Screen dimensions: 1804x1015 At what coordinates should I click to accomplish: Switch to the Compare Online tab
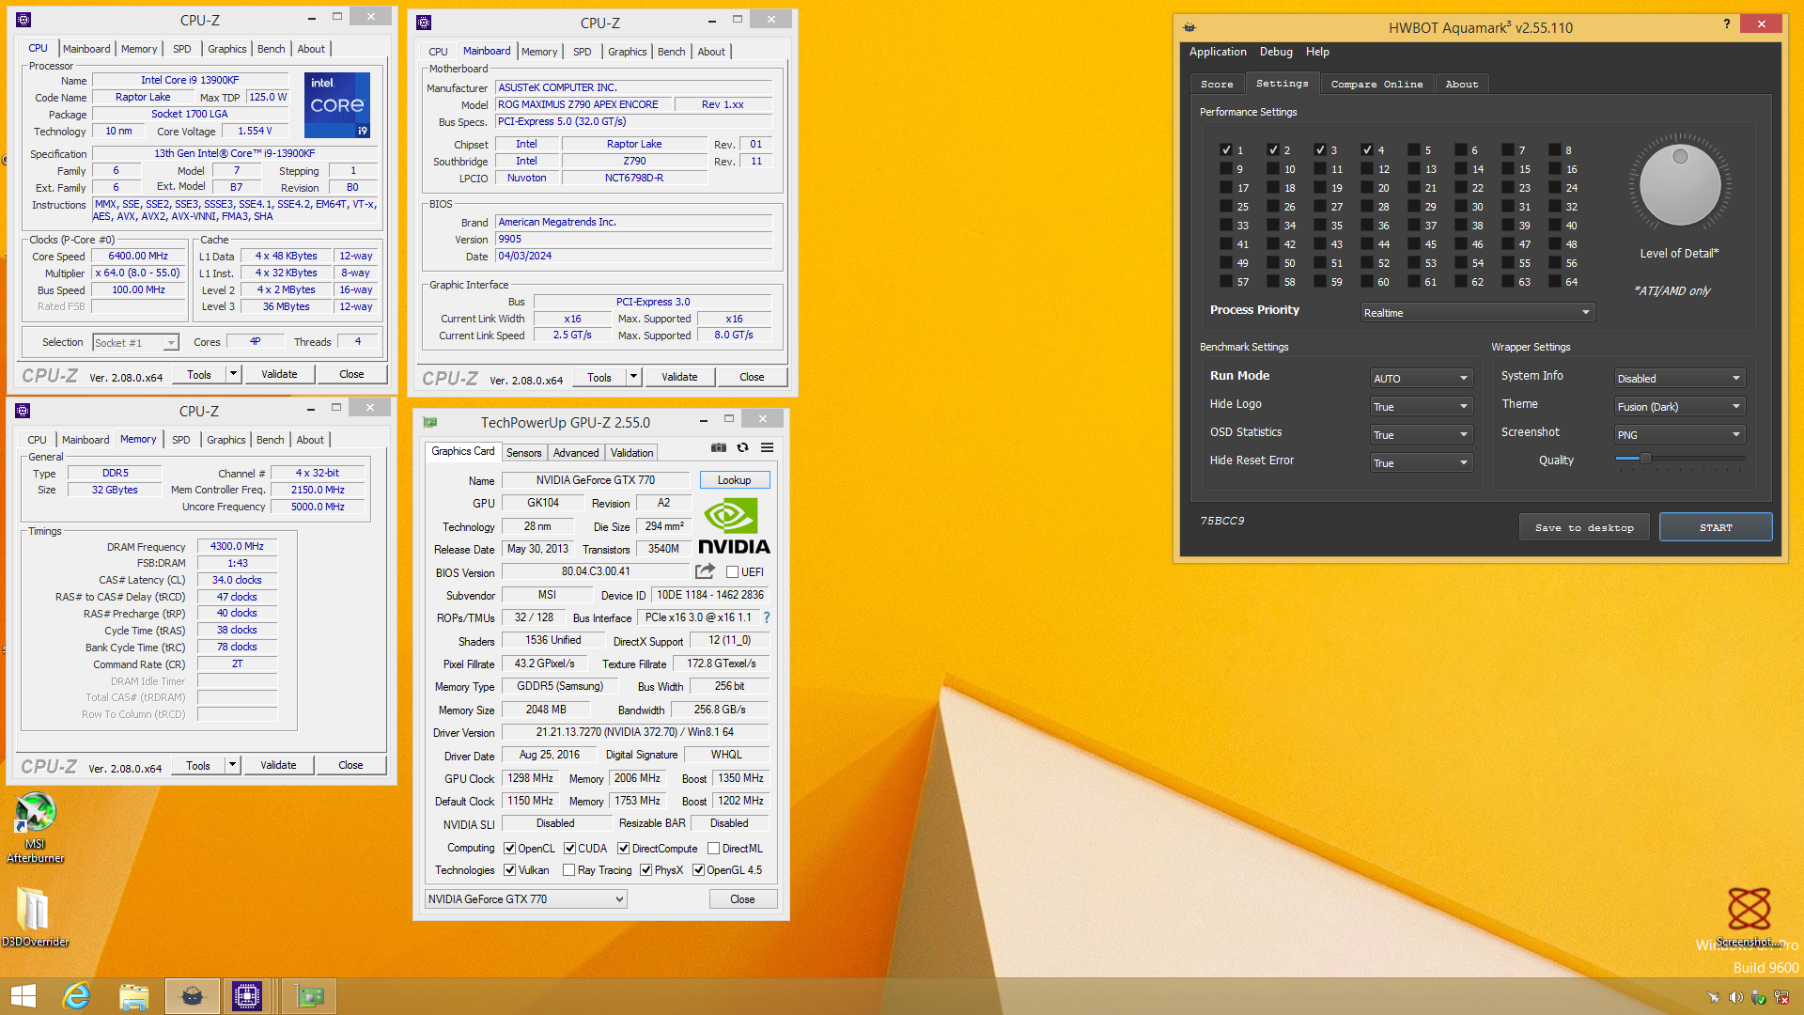(1376, 84)
